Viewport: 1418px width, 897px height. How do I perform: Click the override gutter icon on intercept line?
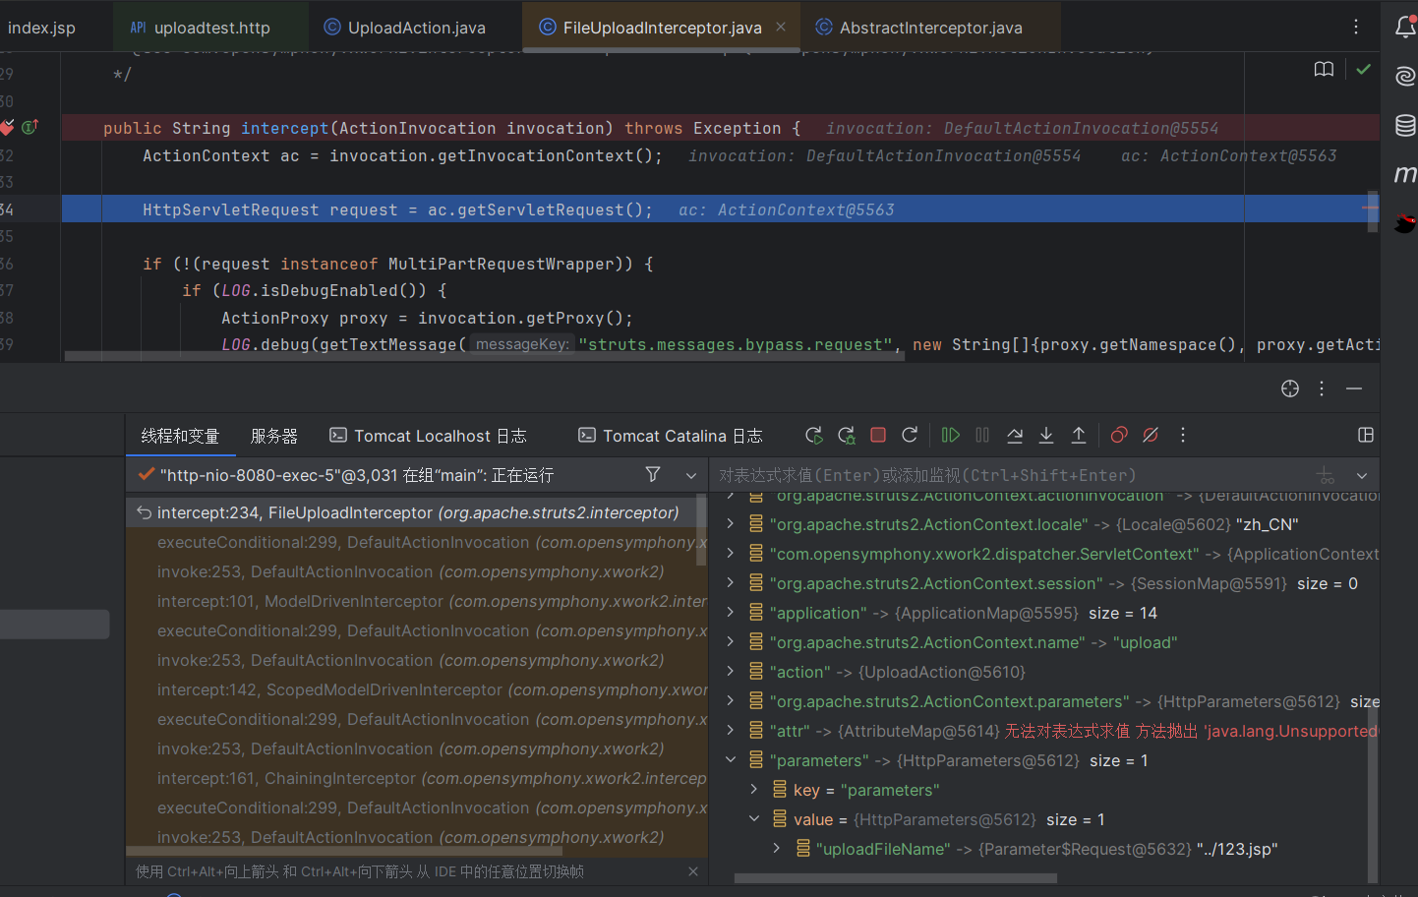point(30,127)
